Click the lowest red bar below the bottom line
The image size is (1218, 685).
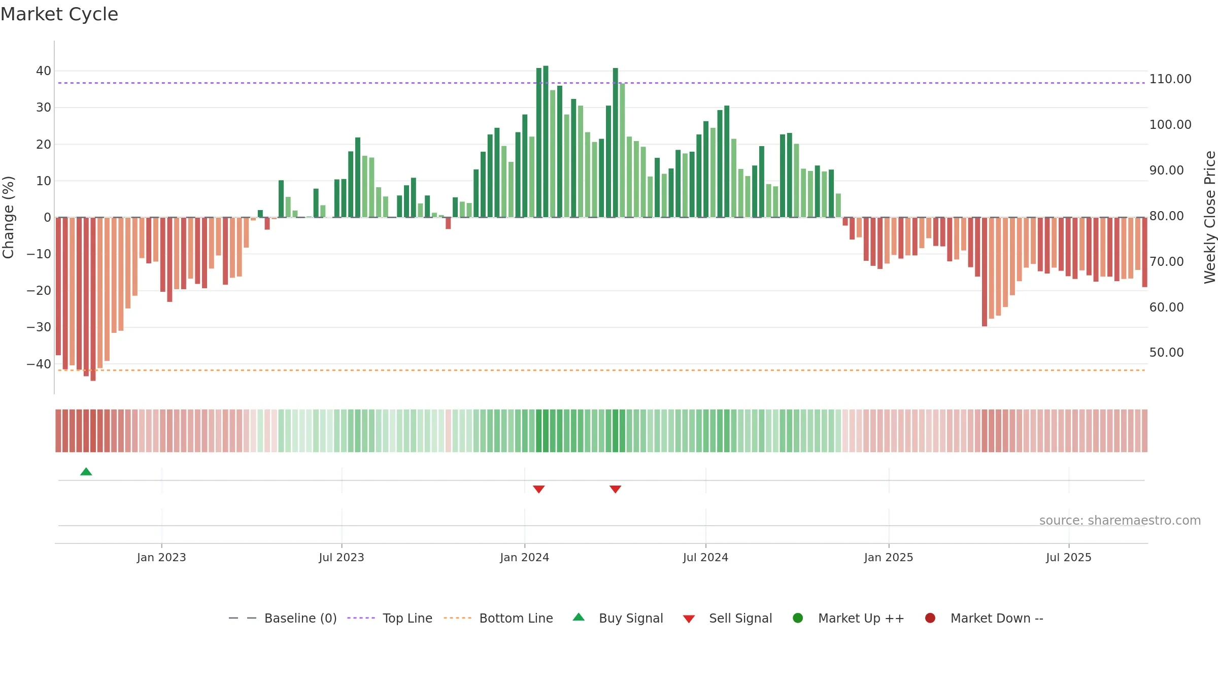point(93,299)
